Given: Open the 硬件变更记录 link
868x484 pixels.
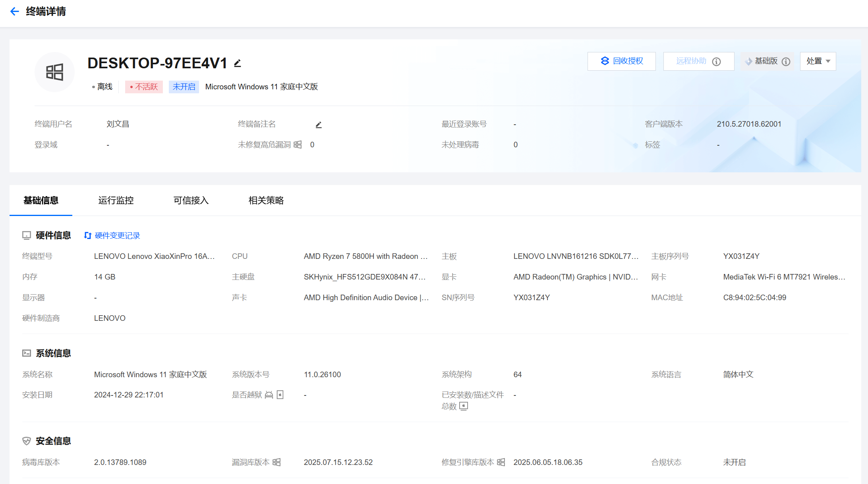Looking at the screenshot, I should click(x=117, y=235).
